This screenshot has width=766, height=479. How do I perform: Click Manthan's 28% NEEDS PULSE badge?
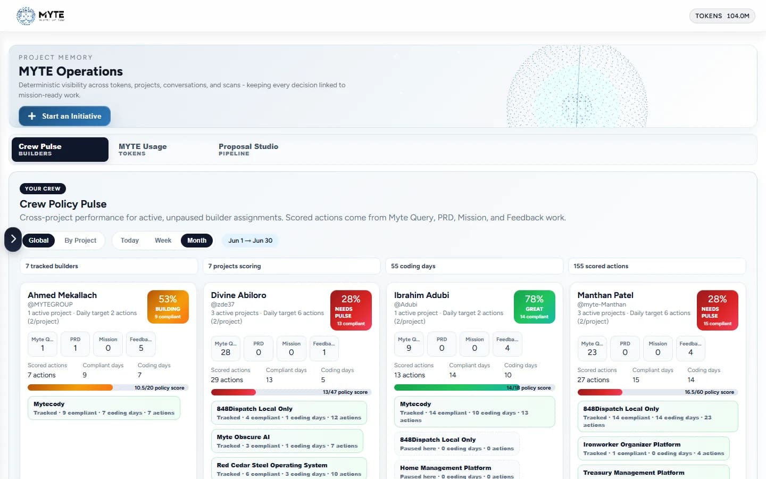point(717,310)
